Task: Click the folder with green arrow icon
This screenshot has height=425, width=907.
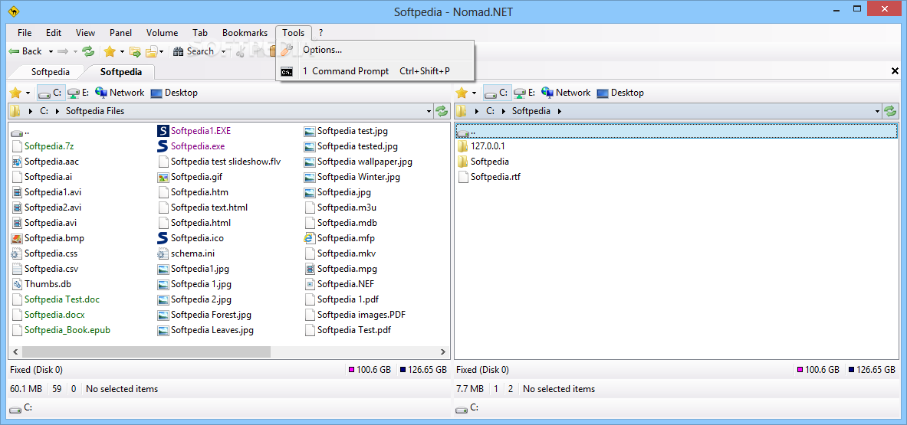Action: 136,51
